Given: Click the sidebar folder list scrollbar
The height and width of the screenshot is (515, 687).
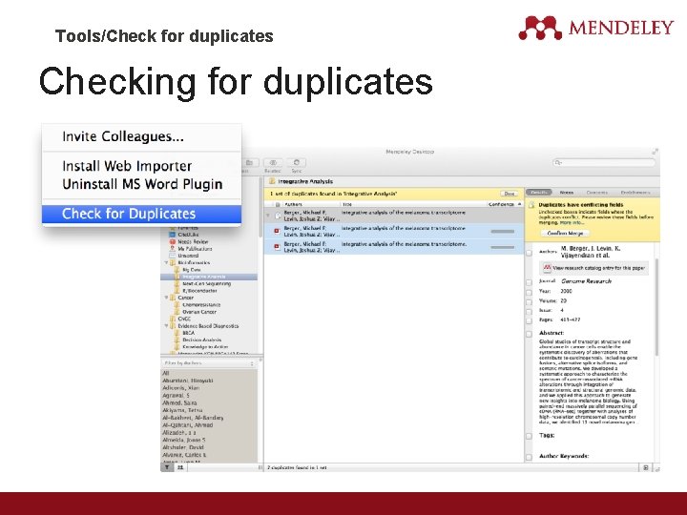Looking at the screenshot, I should pyautogui.click(x=260, y=206).
